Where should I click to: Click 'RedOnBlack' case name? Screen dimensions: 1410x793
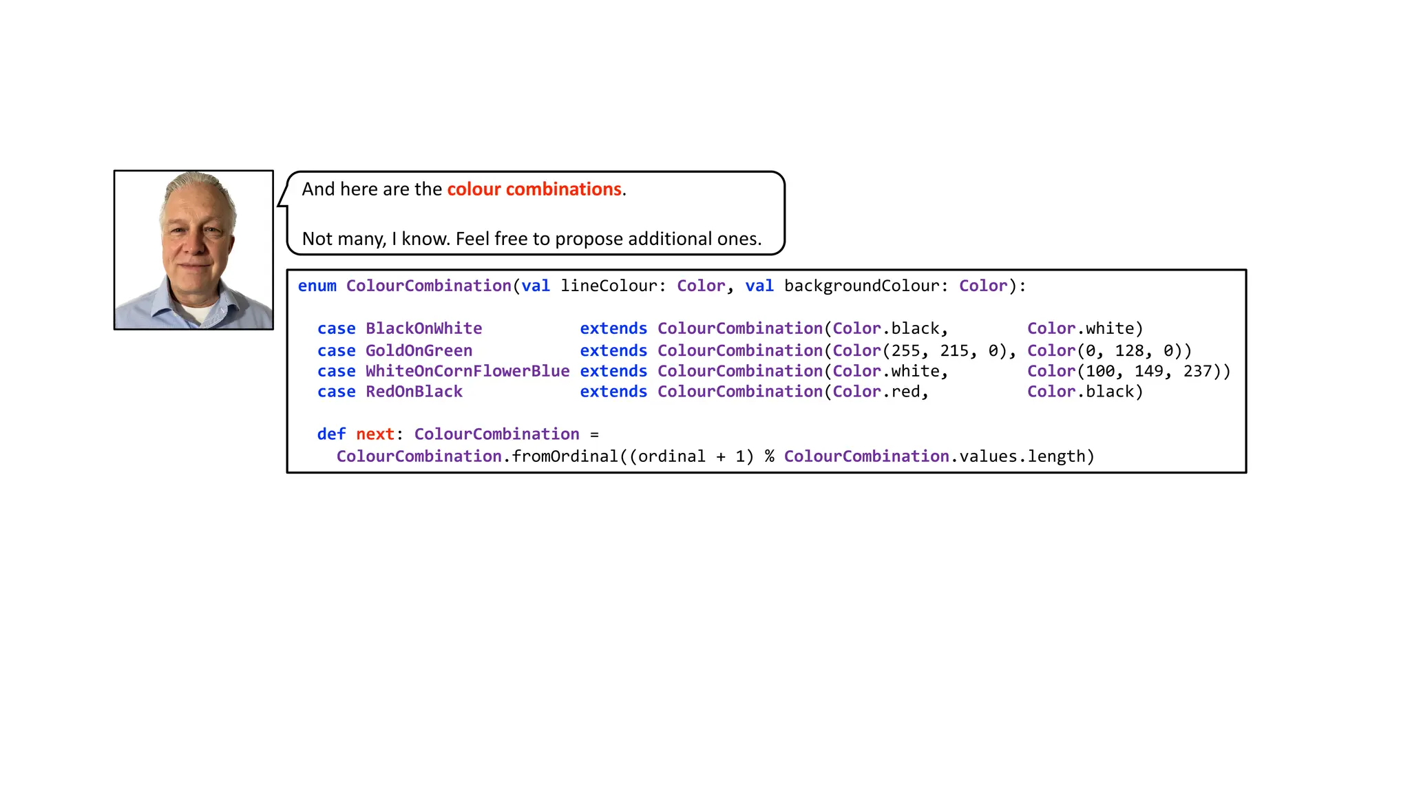tap(414, 392)
